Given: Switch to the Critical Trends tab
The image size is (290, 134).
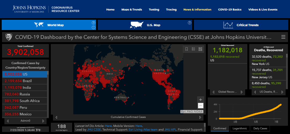Looking at the screenshot, I should click(x=241, y=25).
